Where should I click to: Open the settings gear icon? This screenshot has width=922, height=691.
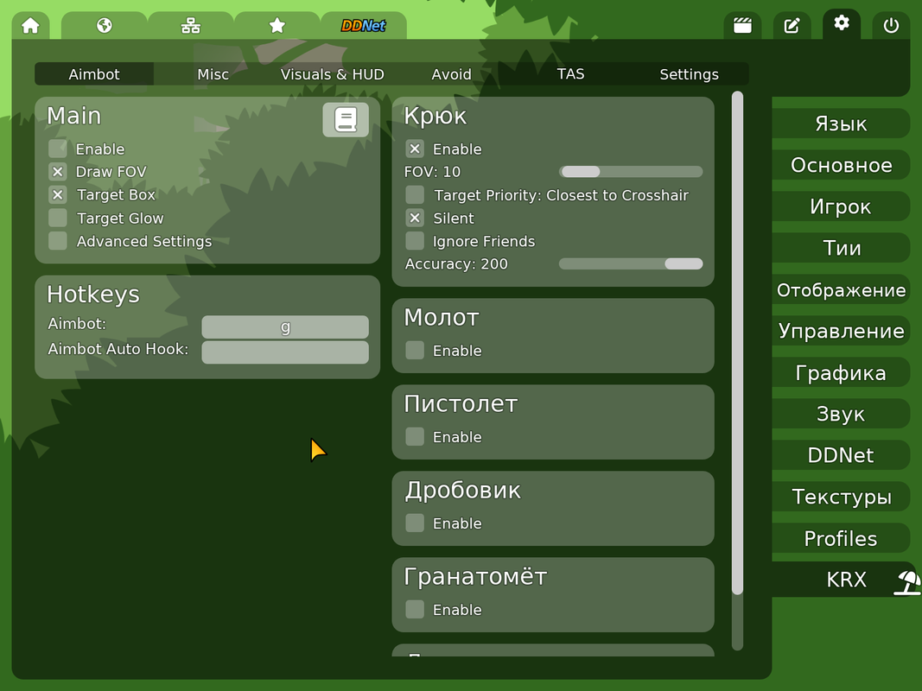click(x=842, y=23)
